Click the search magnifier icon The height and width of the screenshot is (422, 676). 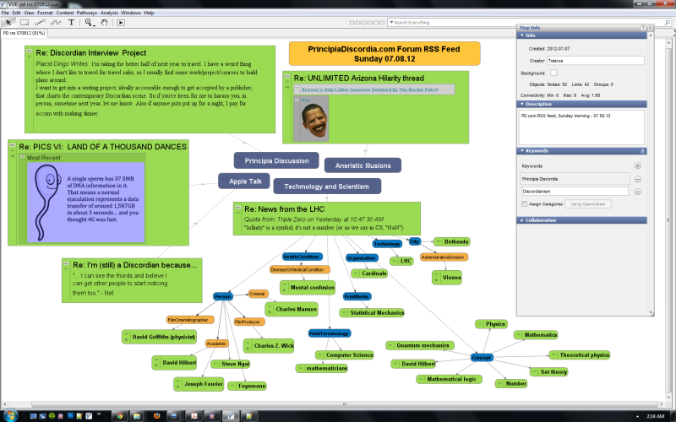pyautogui.click(x=668, y=23)
